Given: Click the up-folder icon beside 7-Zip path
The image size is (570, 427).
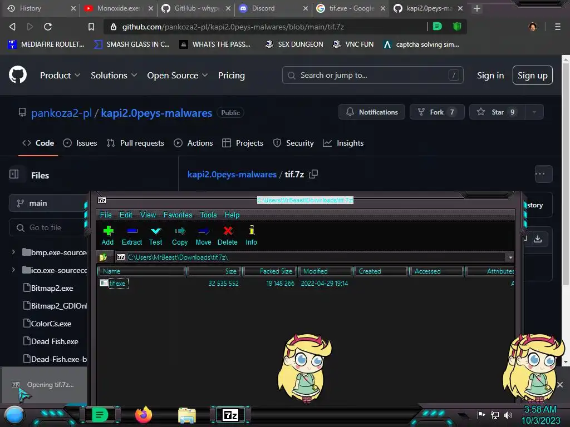Looking at the screenshot, I should point(103,257).
